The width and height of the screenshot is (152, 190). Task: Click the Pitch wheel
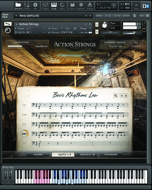(6, 174)
